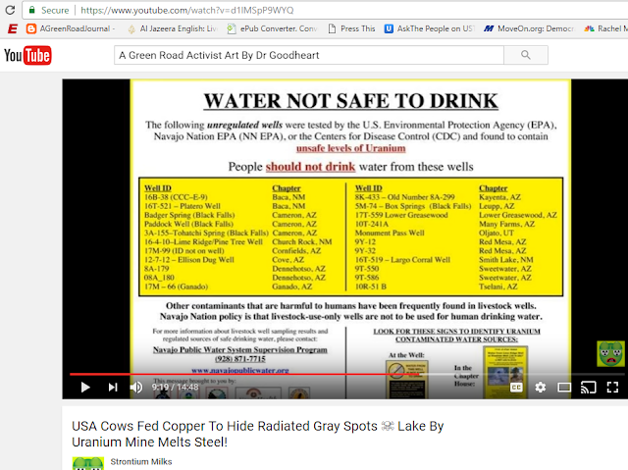
Task: Click the video title text
Action: pos(257,434)
